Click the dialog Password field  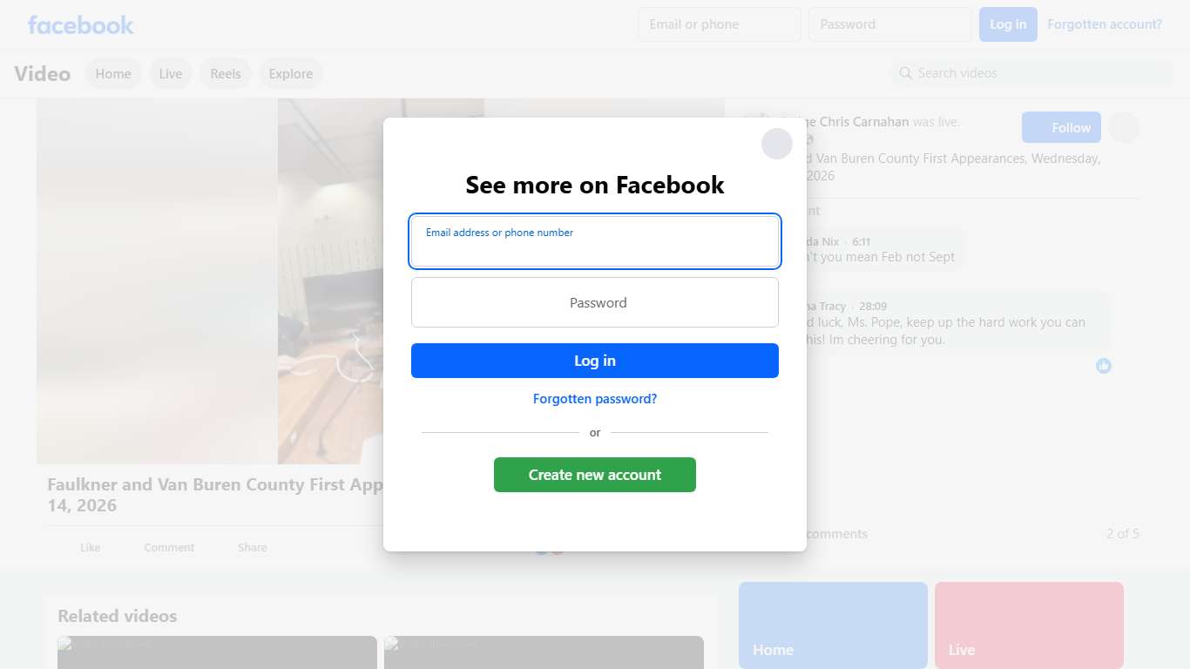coord(595,302)
